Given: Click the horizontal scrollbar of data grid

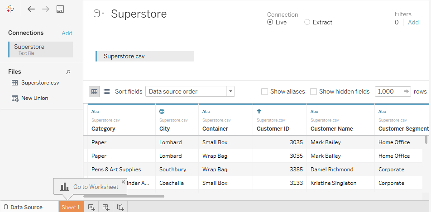Looking at the screenshot, I should click(x=124, y=196).
